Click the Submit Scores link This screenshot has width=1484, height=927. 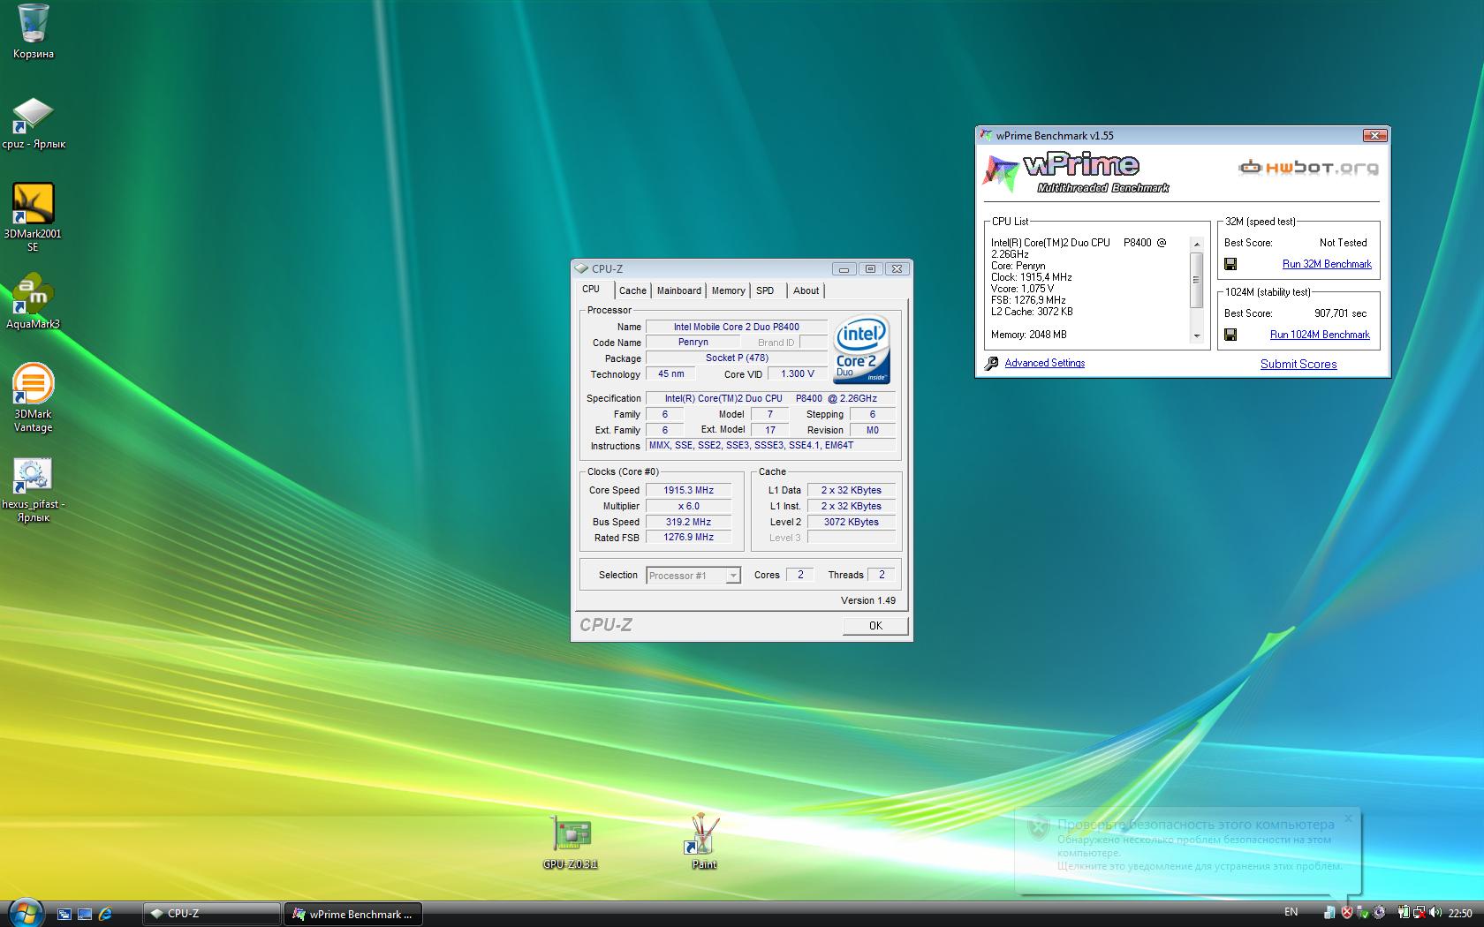click(1298, 364)
